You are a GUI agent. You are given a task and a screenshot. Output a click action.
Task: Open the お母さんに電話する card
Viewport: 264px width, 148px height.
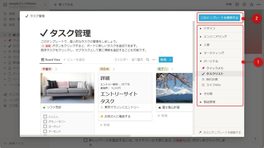pos(125,116)
